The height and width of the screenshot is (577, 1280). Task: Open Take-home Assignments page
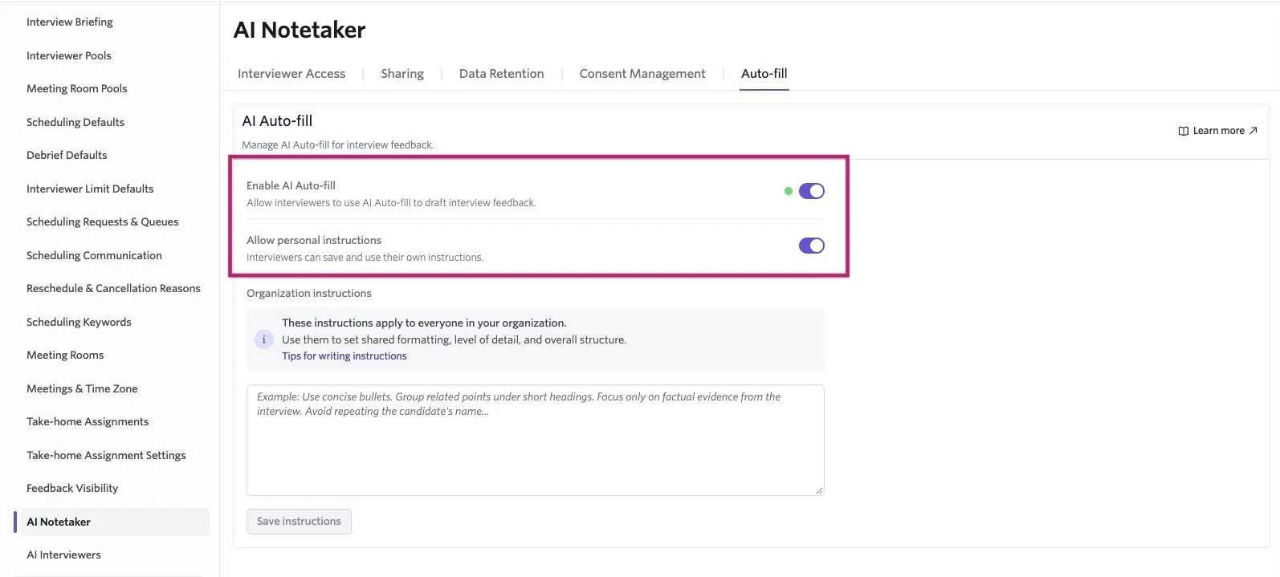point(88,421)
